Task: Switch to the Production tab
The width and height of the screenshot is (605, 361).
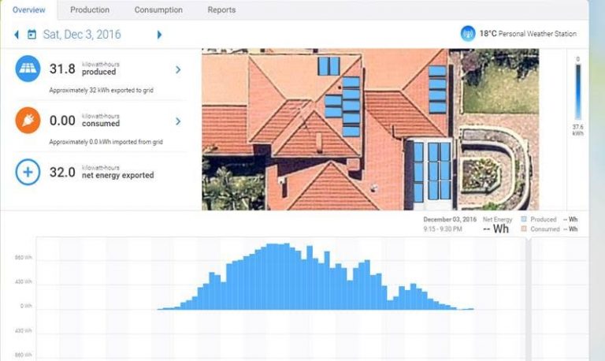Action: pyautogui.click(x=90, y=10)
